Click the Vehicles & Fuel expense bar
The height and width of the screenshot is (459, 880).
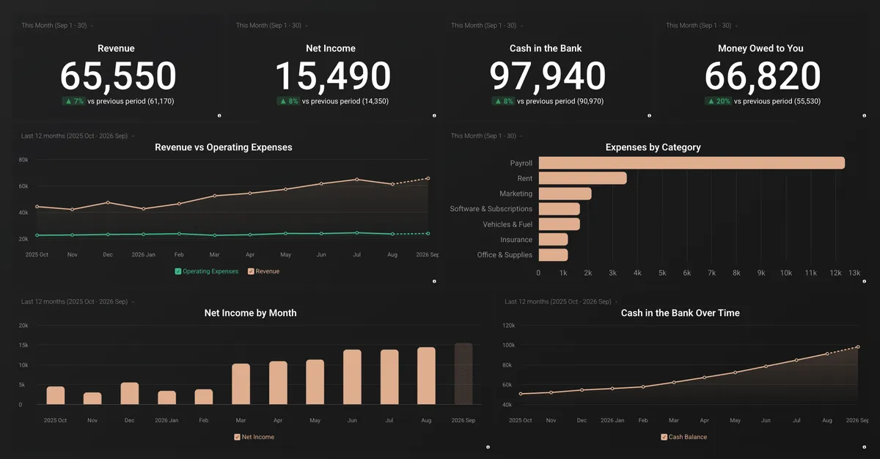pyautogui.click(x=560, y=224)
